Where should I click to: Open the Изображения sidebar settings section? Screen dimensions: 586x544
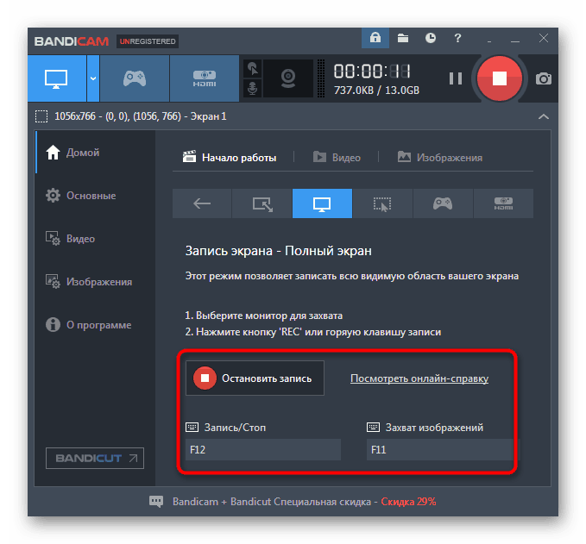point(89,282)
